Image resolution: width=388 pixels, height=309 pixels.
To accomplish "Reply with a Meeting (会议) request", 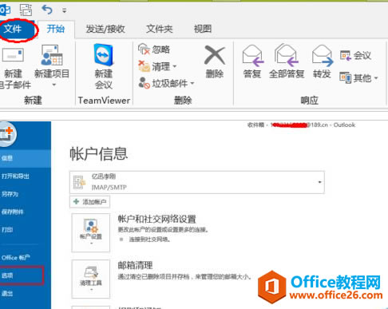I will (x=355, y=55).
